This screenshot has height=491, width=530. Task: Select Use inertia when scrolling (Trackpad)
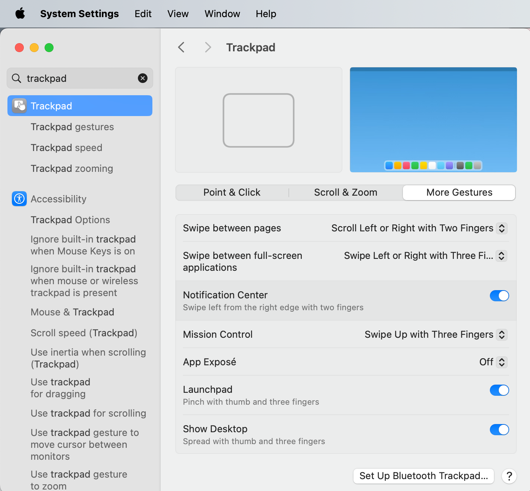coord(88,358)
